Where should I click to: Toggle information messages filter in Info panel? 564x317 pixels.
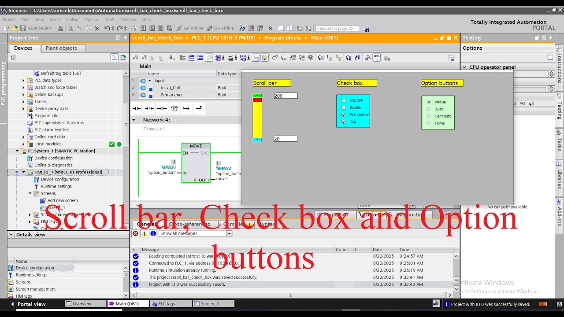pyautogui.click(x=153, y=233)
